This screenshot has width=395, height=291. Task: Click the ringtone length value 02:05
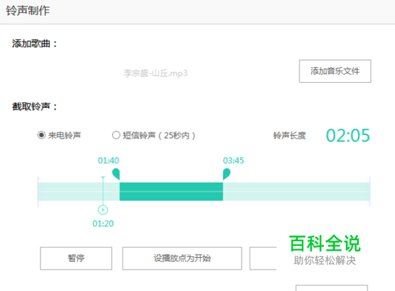[348, 136]
